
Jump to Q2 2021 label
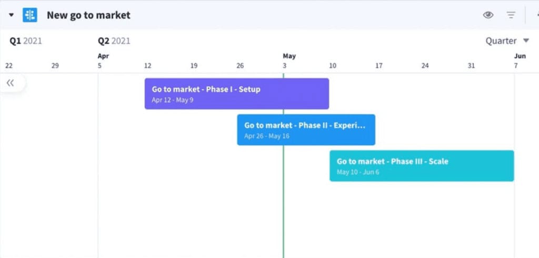(114, 41)
